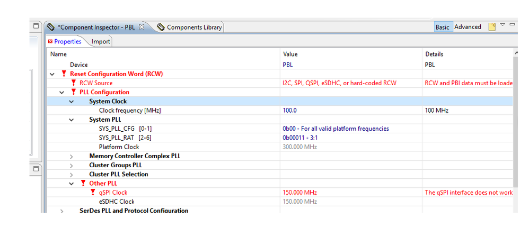Click the vertical scrollbar of properties table
The height and width of the screenshot is (228, 529).
[516, 121]
